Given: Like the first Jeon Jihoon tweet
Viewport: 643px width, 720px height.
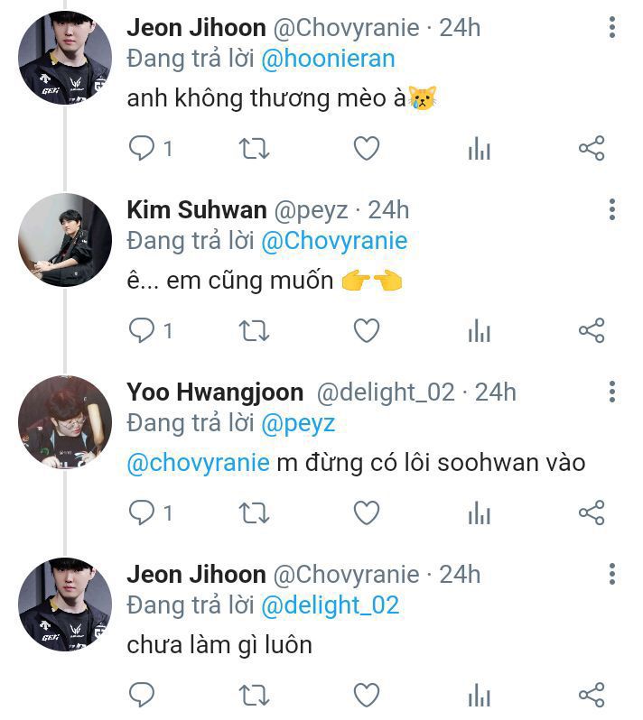Looking at the screenshot, I should point(366,148).
